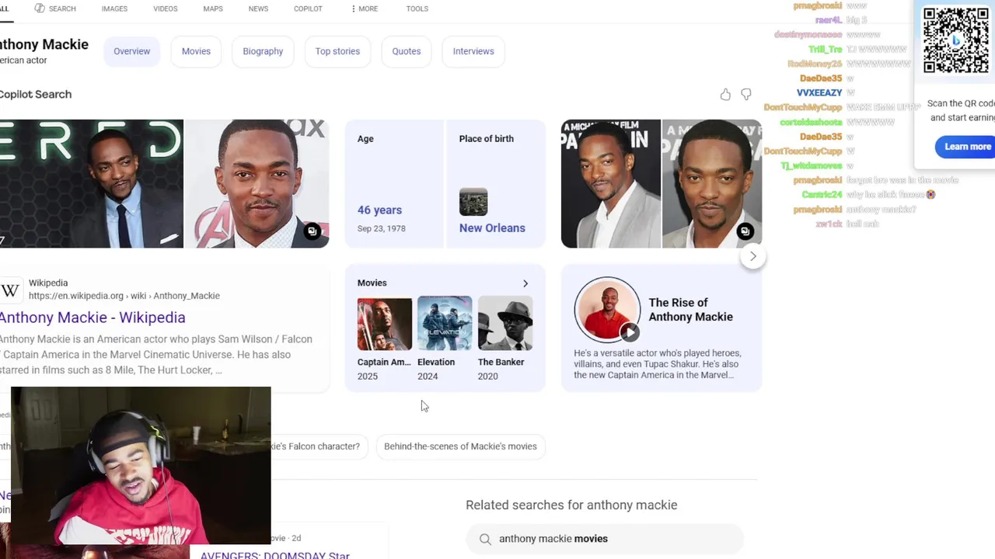Open the News tab
Viewport: 995px width, 559px height.
coord(258,9)
